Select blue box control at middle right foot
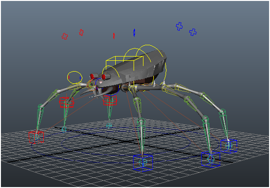The width and height of the screenshot is (270, 188). pos(211,159)
